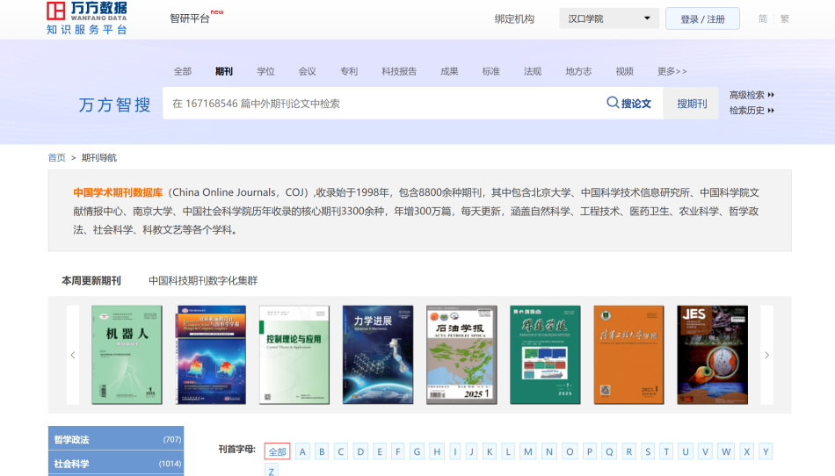Filter journals by letter A
Viewport: 835px width, 476px height.
302,451
